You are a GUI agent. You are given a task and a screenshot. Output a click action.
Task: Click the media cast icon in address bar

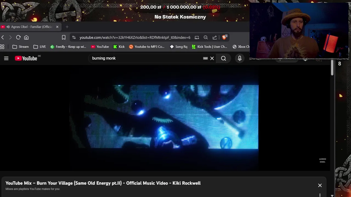coord(197,37)
